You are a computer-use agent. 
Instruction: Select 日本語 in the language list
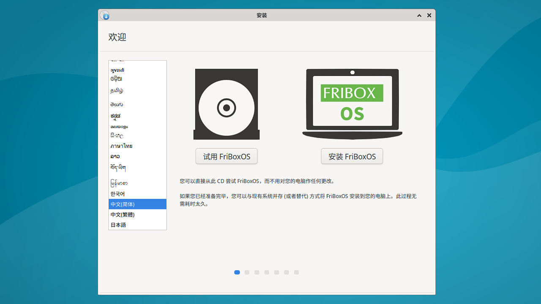click(137, 225)
